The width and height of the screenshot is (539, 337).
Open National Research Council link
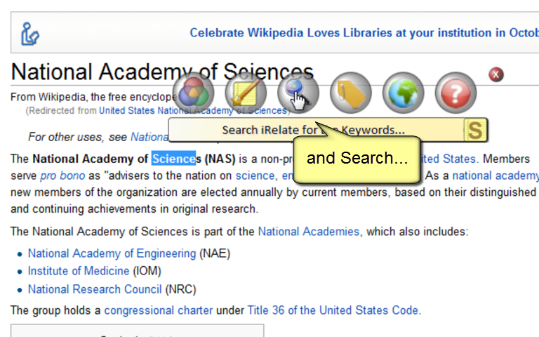[x=95, y=289]
